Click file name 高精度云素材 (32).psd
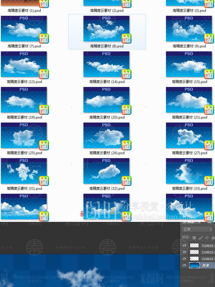Image resolution: width=215 pixels, height=287 pixels. tap(107, 189)
